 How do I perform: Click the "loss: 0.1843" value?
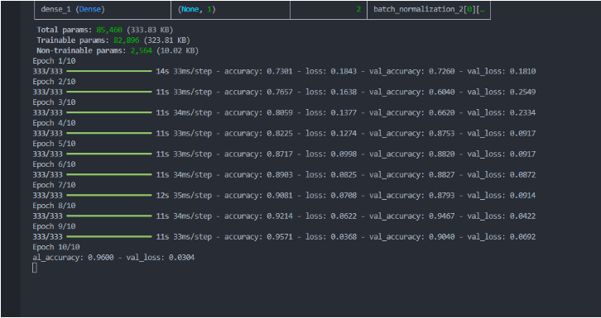331,71
